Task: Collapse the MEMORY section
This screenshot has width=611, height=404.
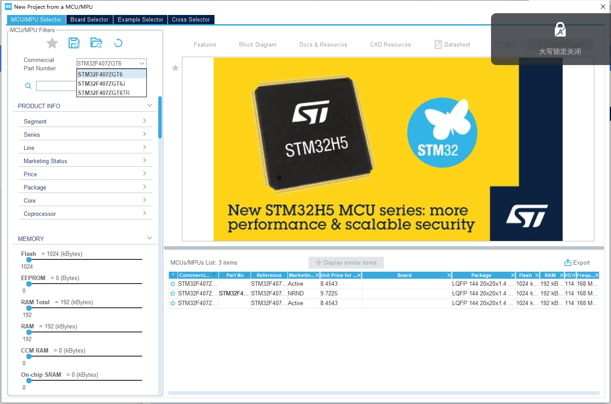Action: pos(149,238)
